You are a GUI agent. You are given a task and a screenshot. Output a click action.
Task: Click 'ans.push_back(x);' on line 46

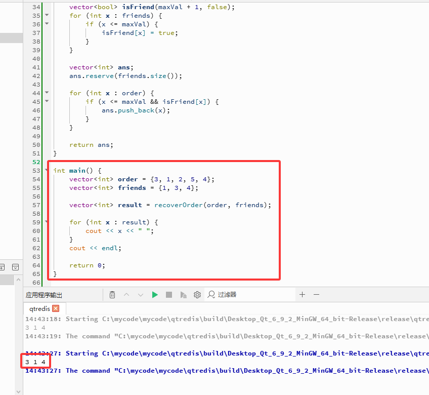pos(136,110)
